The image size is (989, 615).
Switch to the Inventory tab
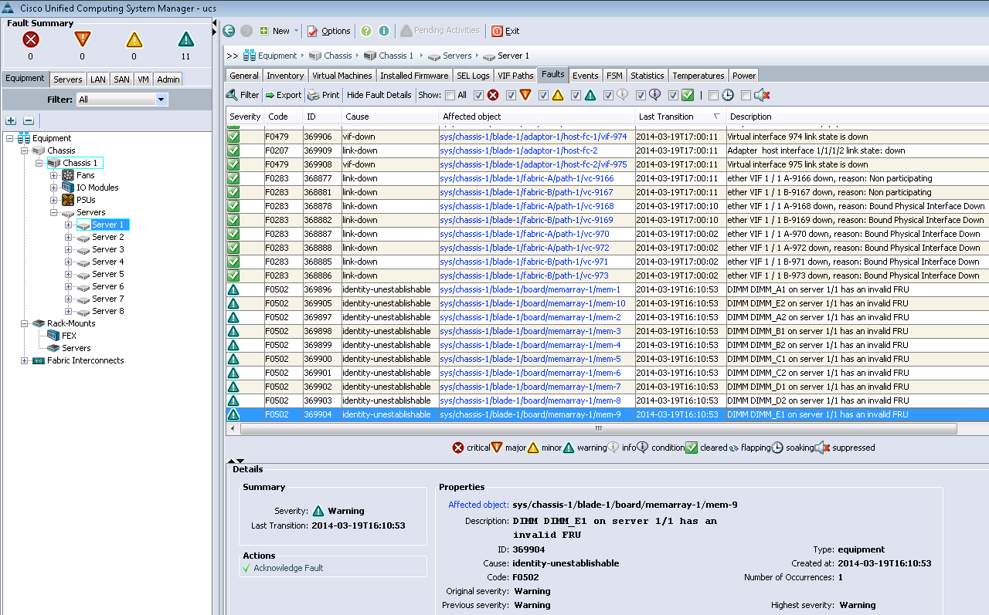285,76
